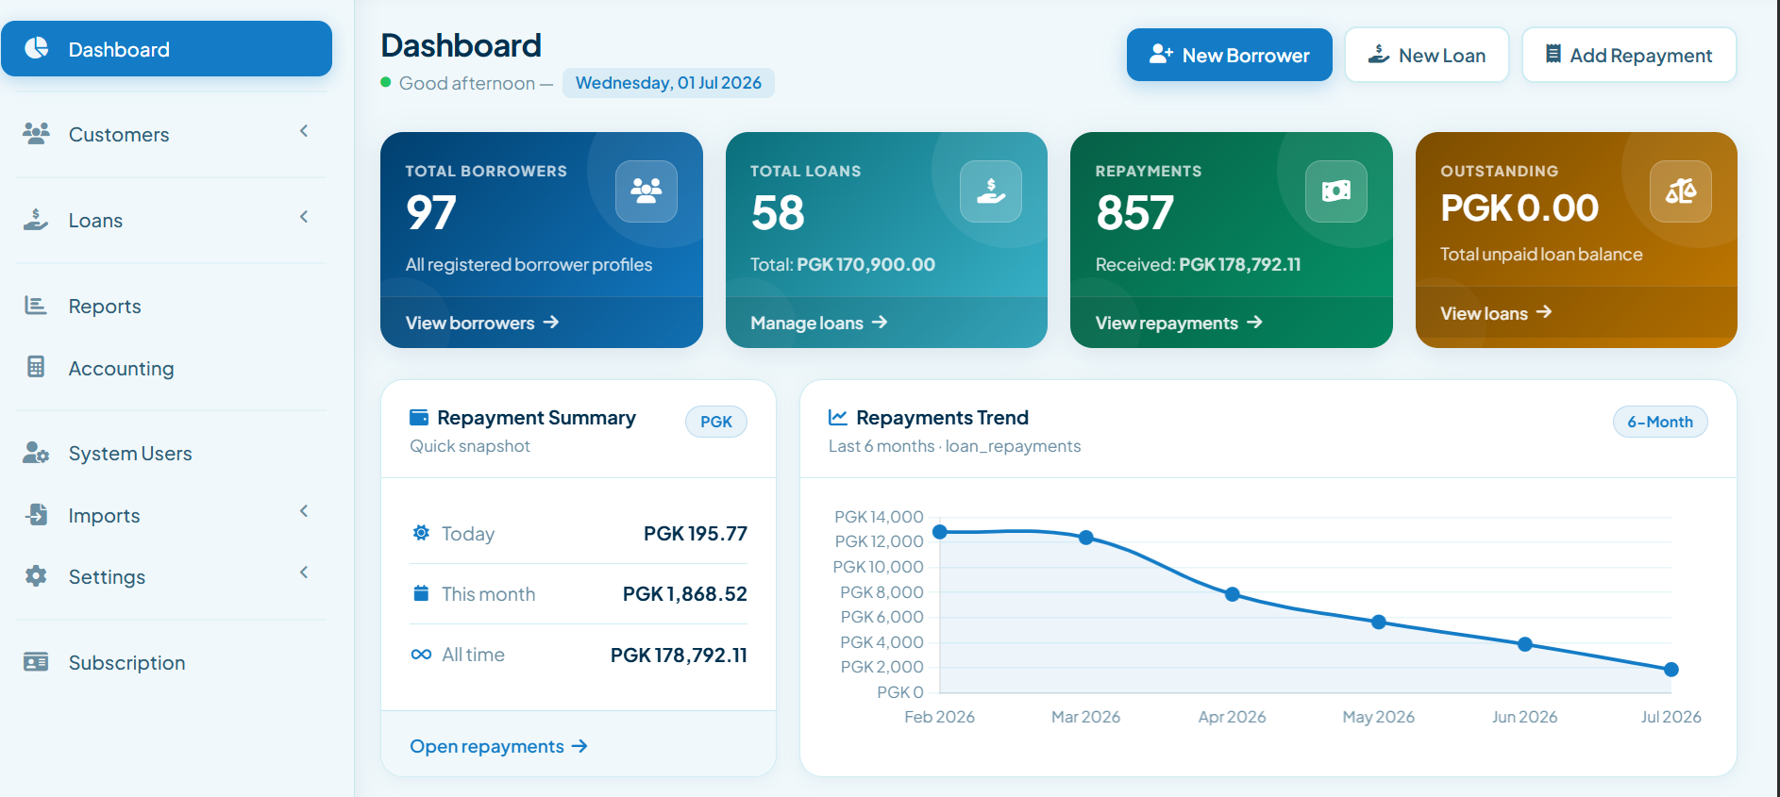This screenshot has width=1780, height=797.
Task: Click the Dashboard page heading
Action: 462,45
